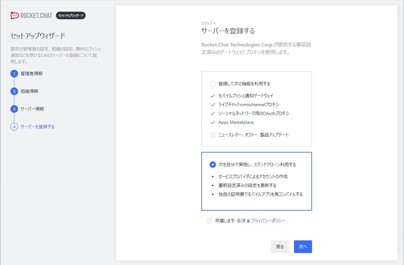The height and width of the screenshot is (265, 404).
Task: Click checkmark beside Apps Marketplace
Action: (212, 123)
